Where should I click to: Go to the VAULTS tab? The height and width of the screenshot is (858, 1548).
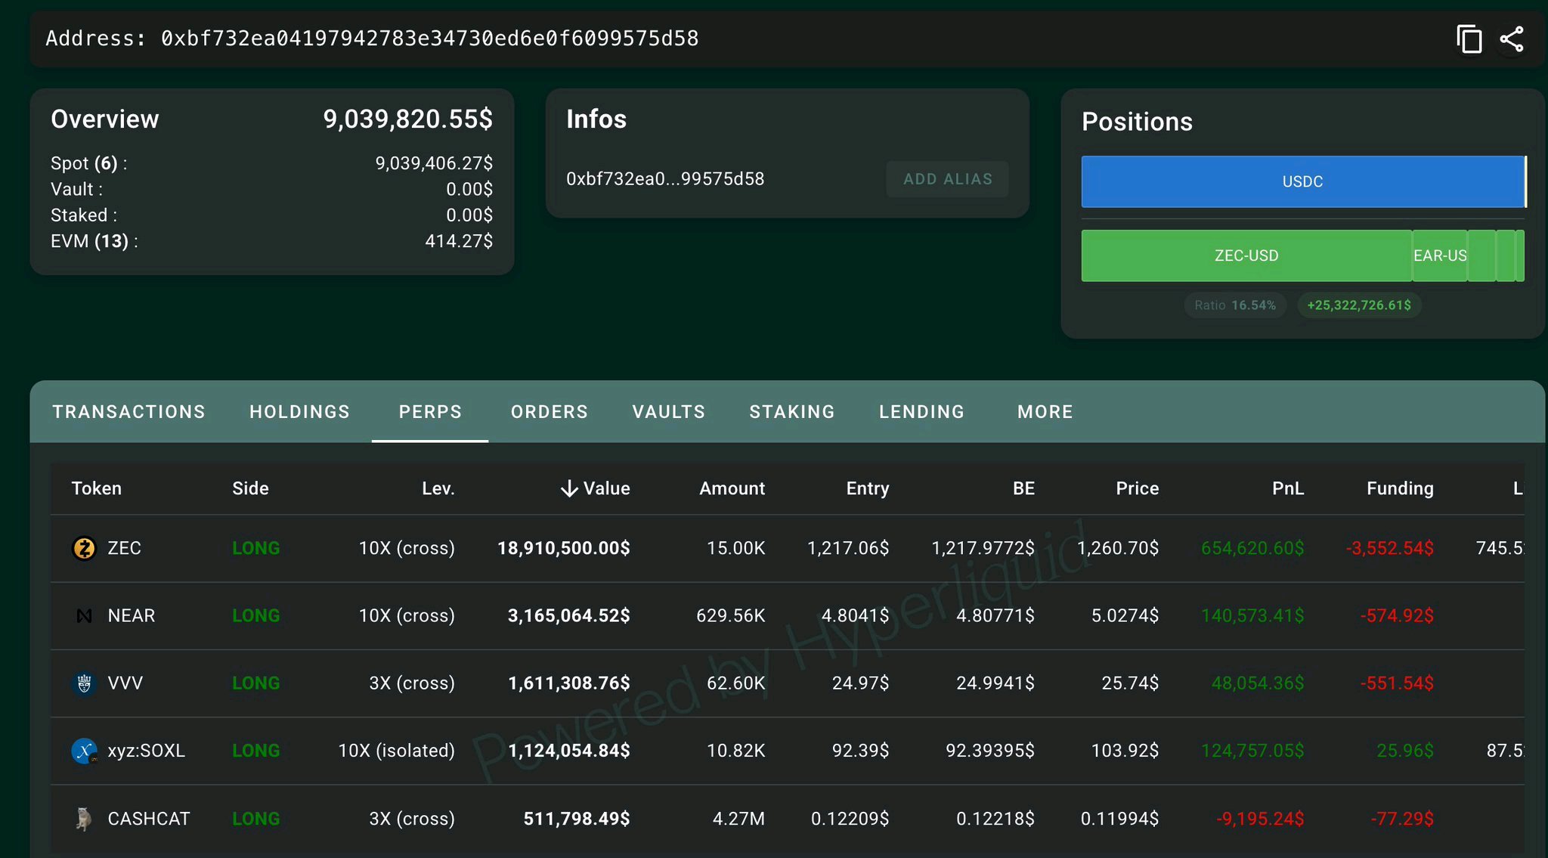pyautogui.click(x=668, y=412)
